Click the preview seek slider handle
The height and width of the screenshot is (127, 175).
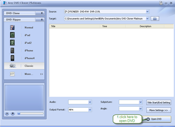[19, 113]
